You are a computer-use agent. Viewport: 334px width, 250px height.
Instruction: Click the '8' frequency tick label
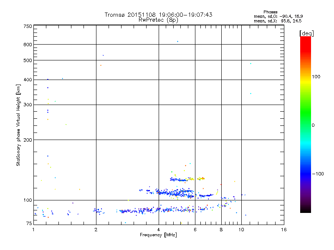221,230
